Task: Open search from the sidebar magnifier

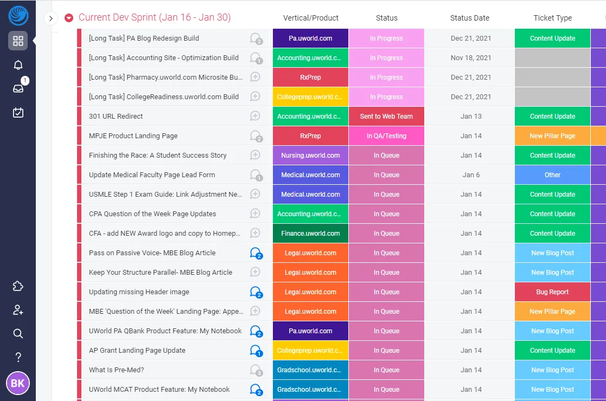Action: [18, 333]
